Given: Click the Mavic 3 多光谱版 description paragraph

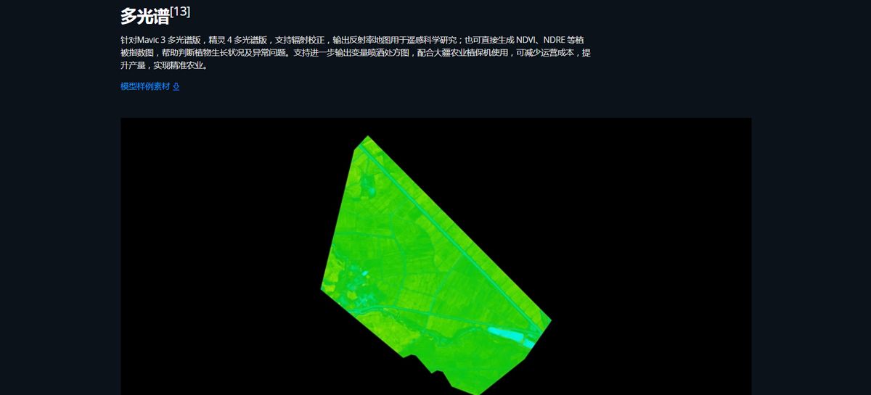Looking at the screenshot, I should click(x=356, y=52).
